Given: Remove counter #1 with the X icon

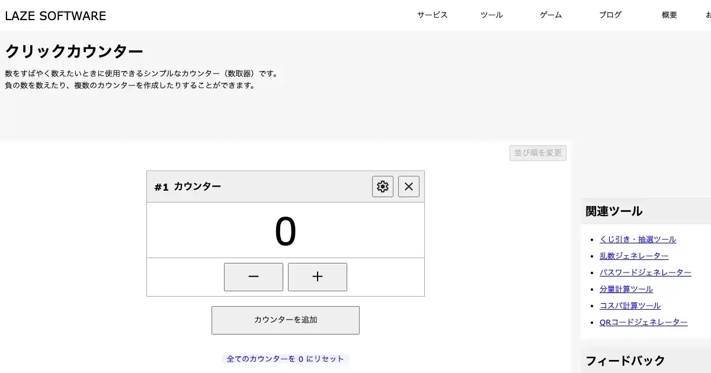Looking at the screenshot, I should (x=409, y=186).
